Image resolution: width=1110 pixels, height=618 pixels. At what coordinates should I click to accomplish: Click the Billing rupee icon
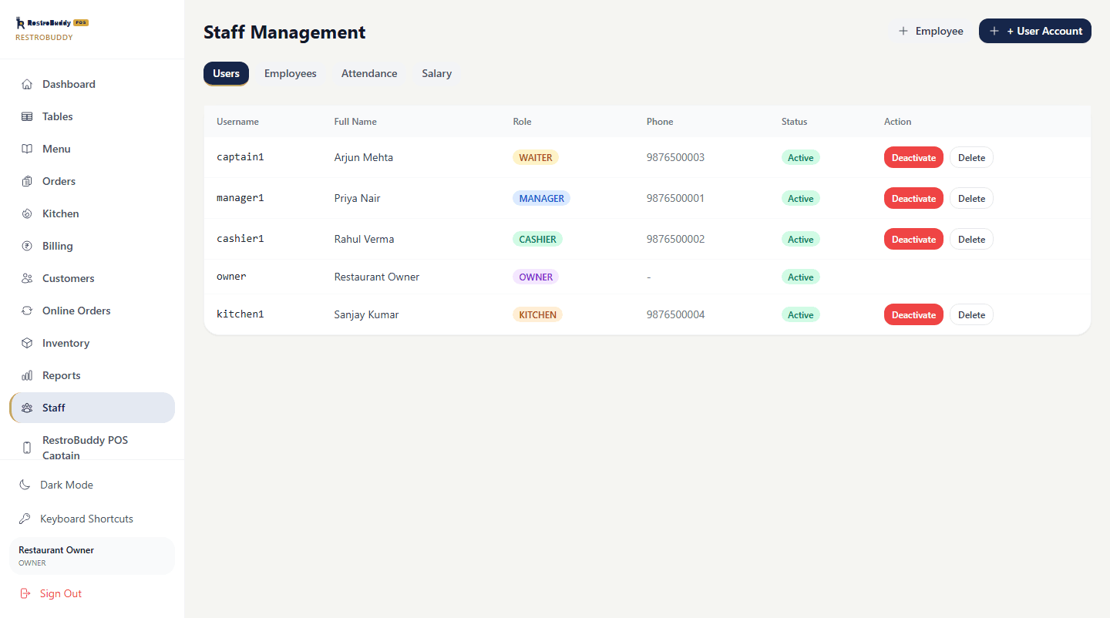click(27, 246)
